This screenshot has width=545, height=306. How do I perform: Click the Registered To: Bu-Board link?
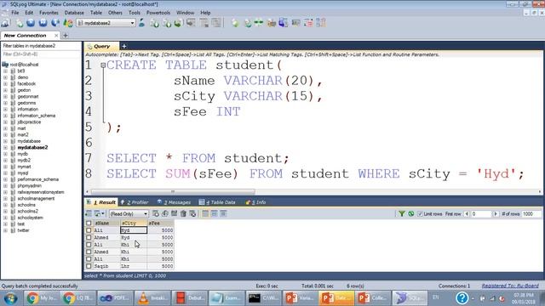510,286
